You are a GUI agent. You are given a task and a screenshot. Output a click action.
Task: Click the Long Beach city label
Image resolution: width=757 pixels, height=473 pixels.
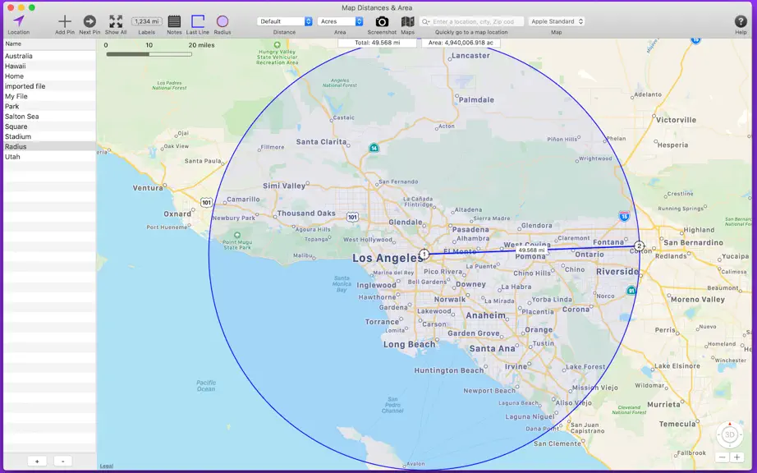pyautogui.click(x=410, y=344)
